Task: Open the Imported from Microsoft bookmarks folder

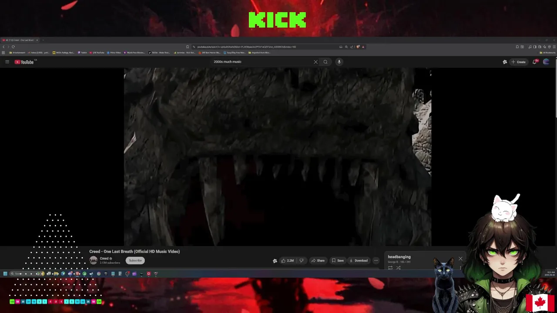Action: click(259, 53)
